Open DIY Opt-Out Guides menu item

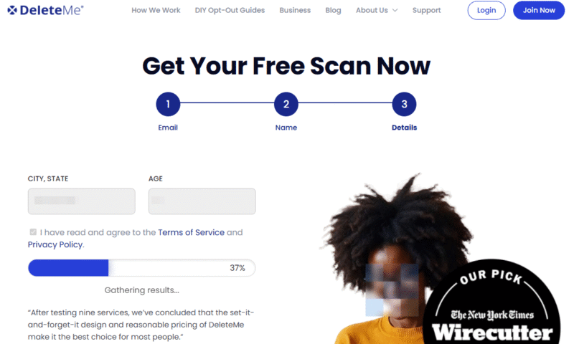click(x=230, y=10)
